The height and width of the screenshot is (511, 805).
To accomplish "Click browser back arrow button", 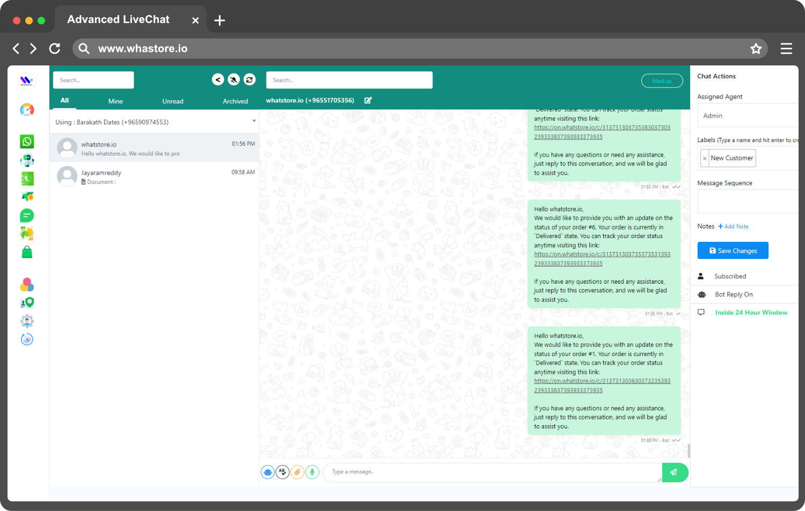I will (x=16, y=49).
